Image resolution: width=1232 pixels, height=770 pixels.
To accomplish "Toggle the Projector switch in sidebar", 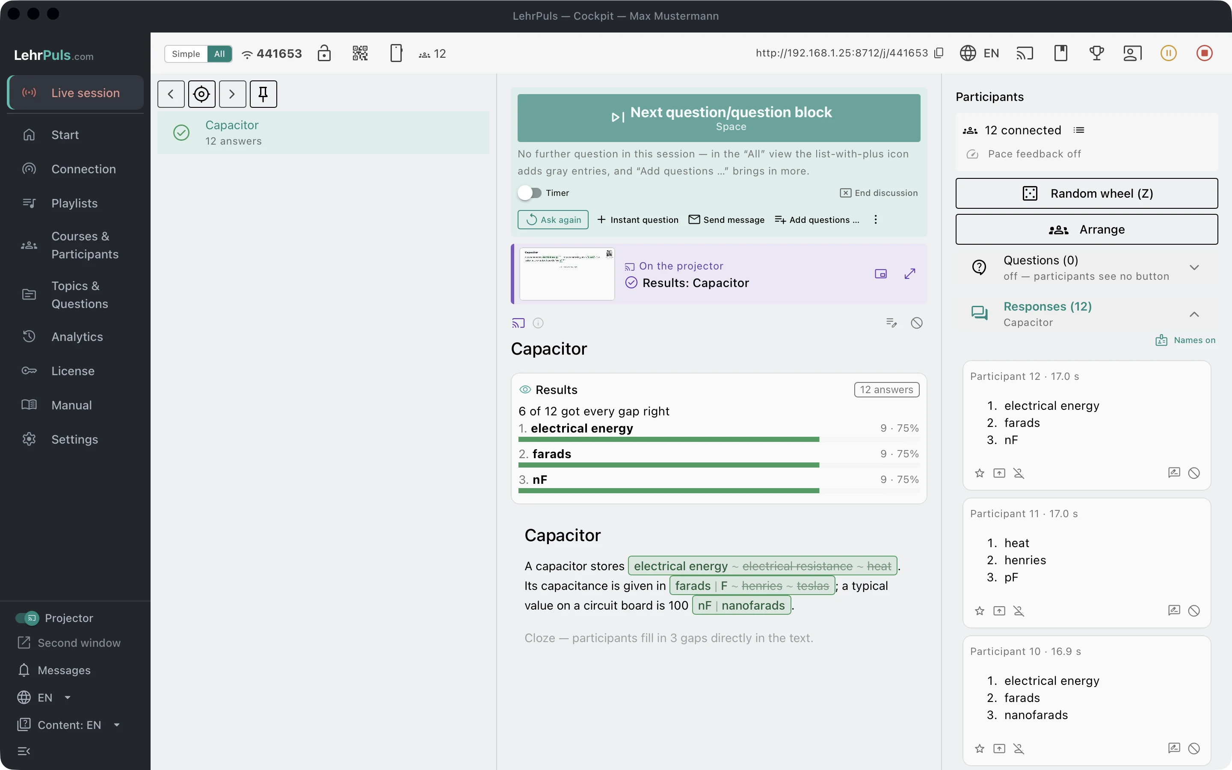I will click(x=27, y=618).
